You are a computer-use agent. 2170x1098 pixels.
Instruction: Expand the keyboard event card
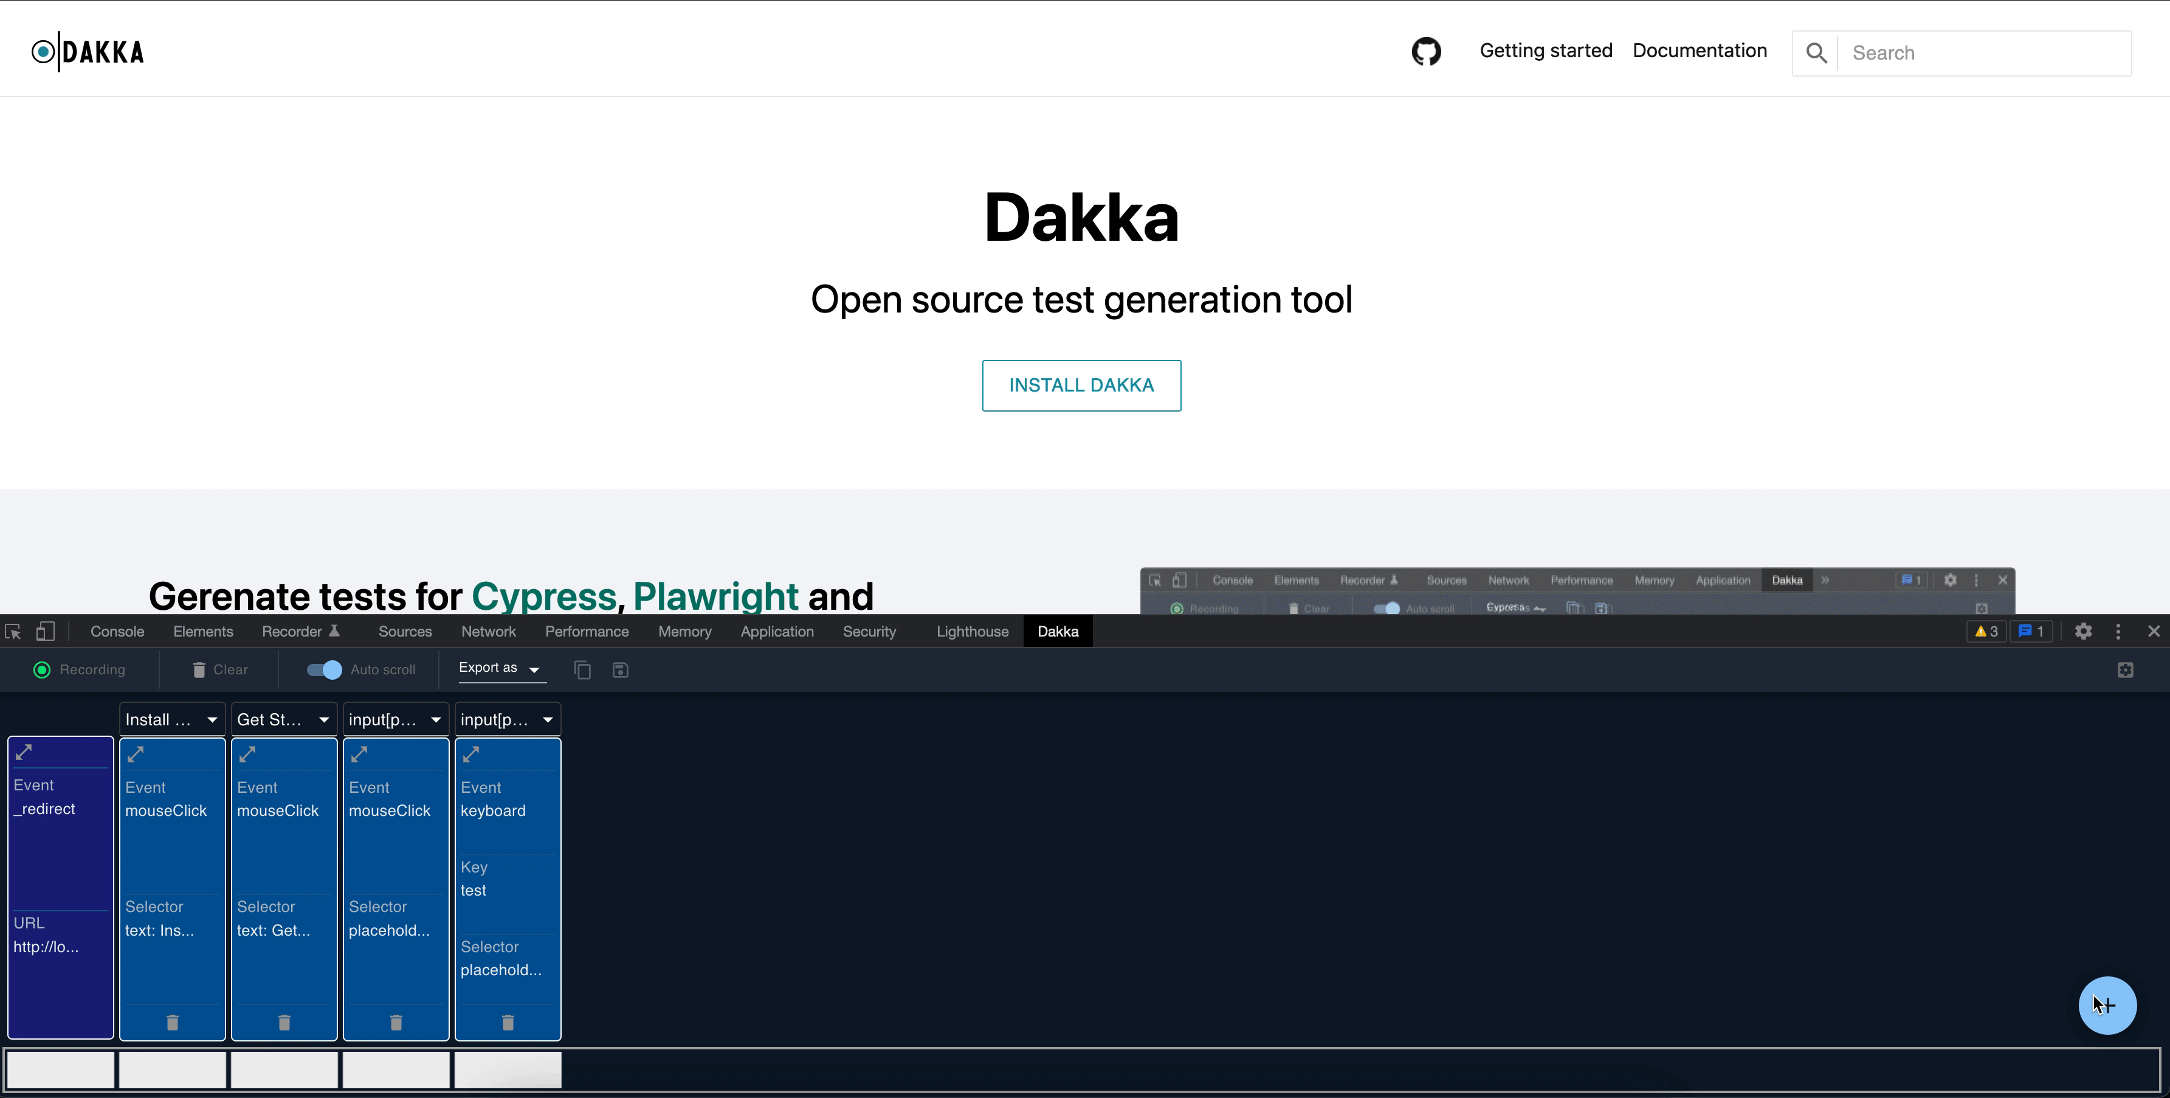tap(472, 754)
